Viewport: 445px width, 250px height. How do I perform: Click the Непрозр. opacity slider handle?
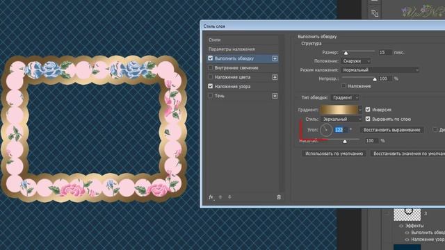[x=375, y=79]
